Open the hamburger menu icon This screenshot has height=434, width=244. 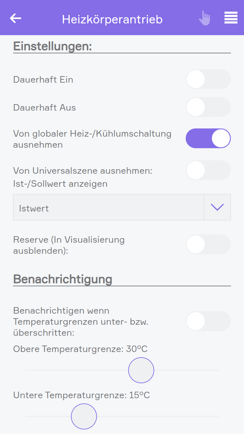pos(231,18)
